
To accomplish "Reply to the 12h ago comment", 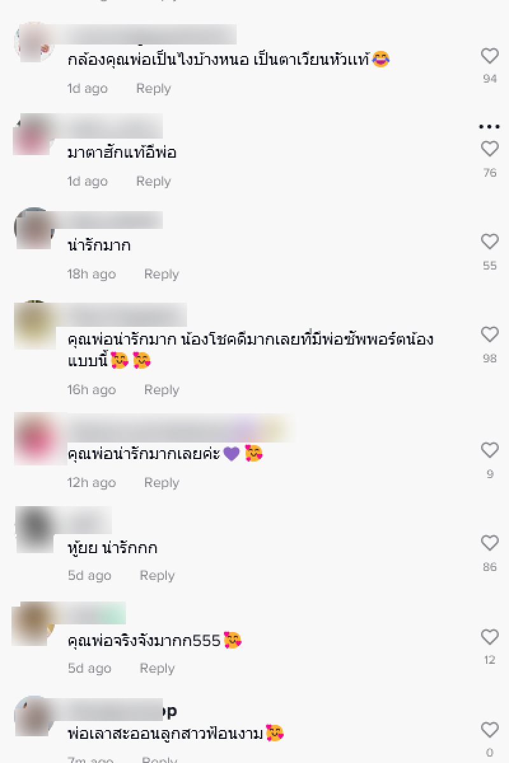I will coord(162,483).
